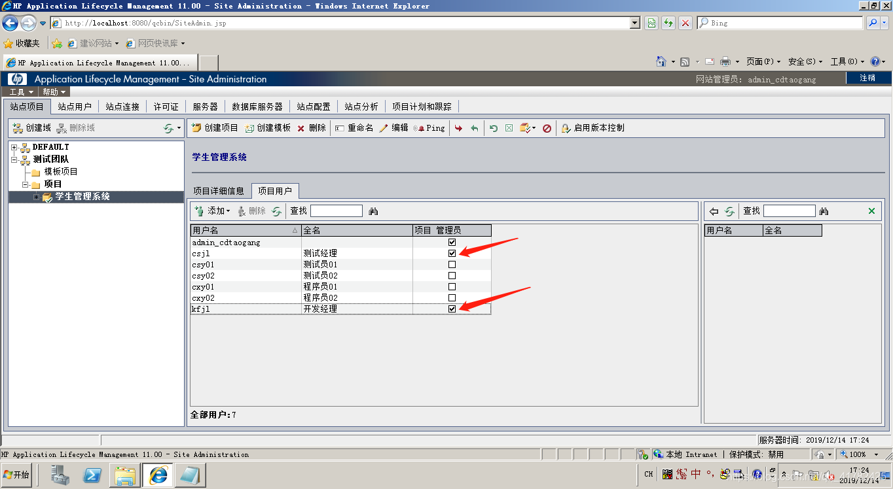
Task: Click the PowerShell taskbar icon
Action: pyautogui.click(x=92, y=475)
